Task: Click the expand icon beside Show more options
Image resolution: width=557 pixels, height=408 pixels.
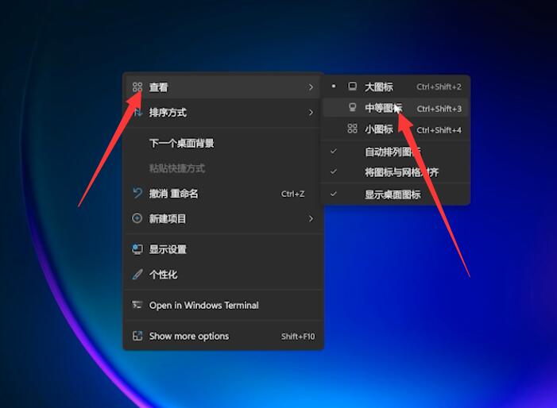Action: pyautogui.click(x=137, y=336)
